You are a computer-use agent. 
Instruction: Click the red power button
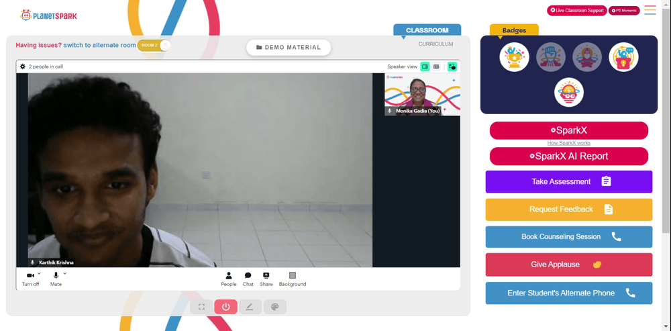coord(226,307)
